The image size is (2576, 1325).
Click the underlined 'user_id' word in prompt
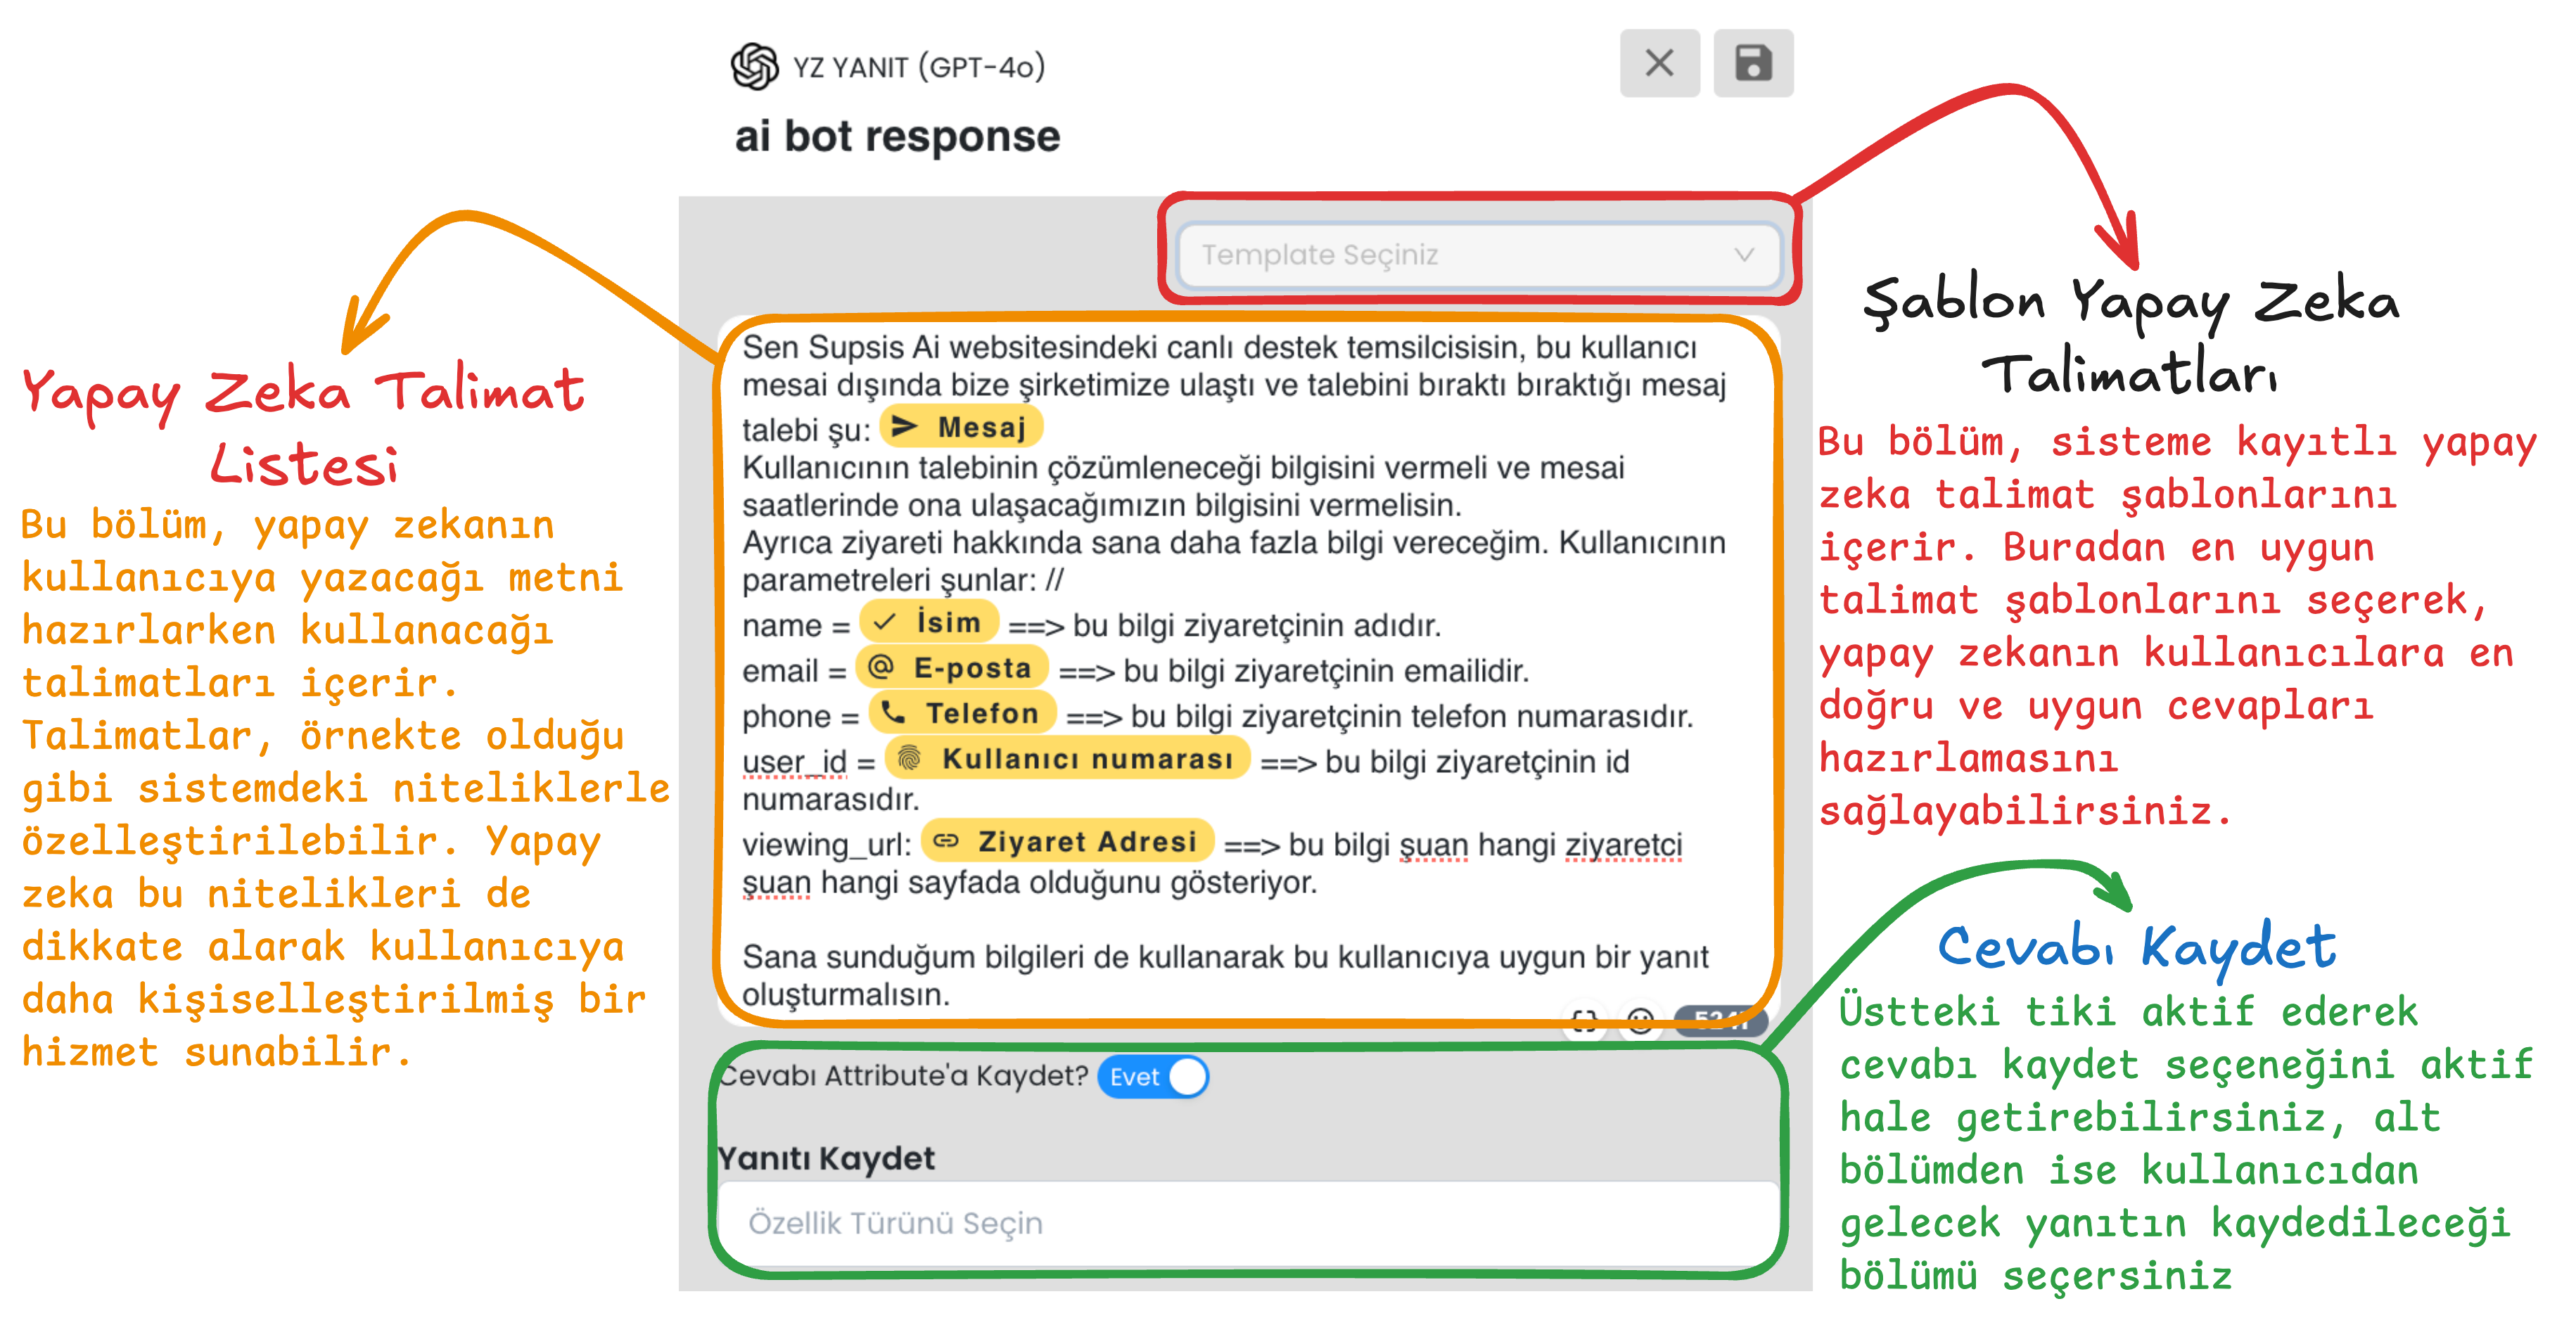794,762
